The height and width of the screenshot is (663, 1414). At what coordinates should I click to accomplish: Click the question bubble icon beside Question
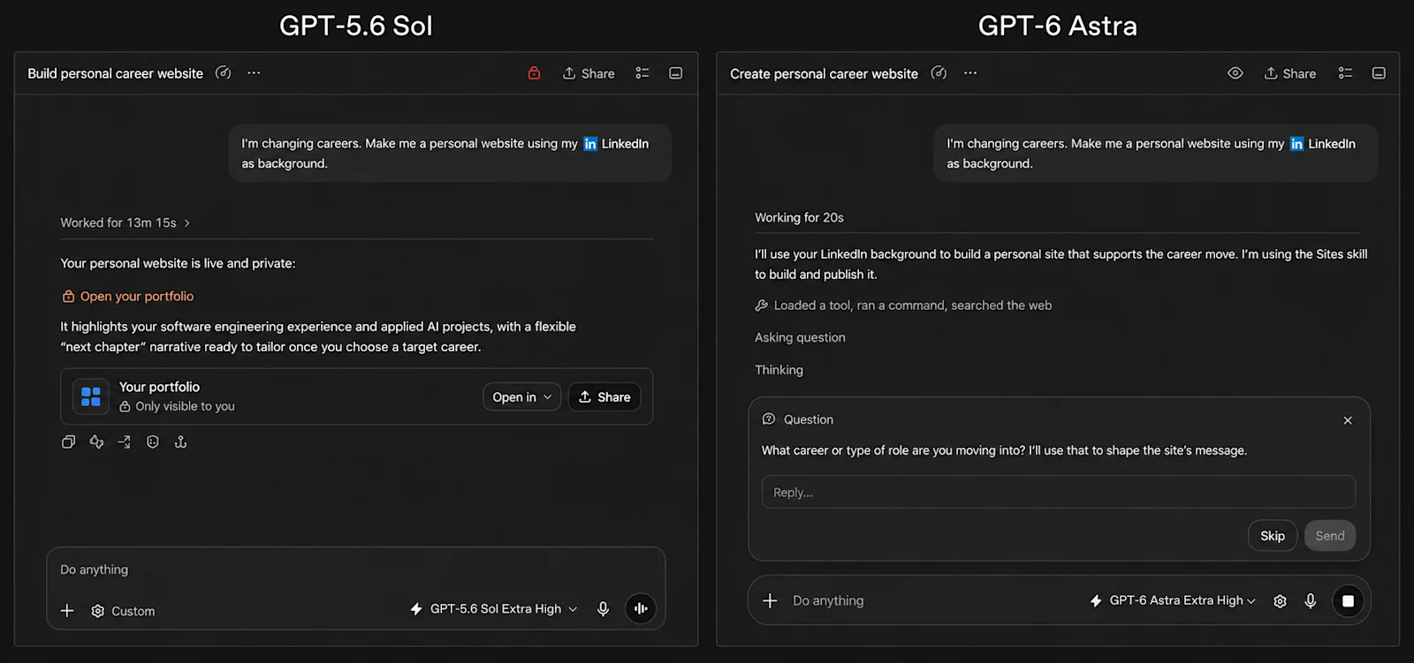click(769, 419)
